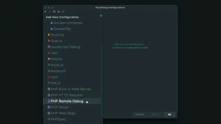Confirm with the OK button

click(170, 114)
